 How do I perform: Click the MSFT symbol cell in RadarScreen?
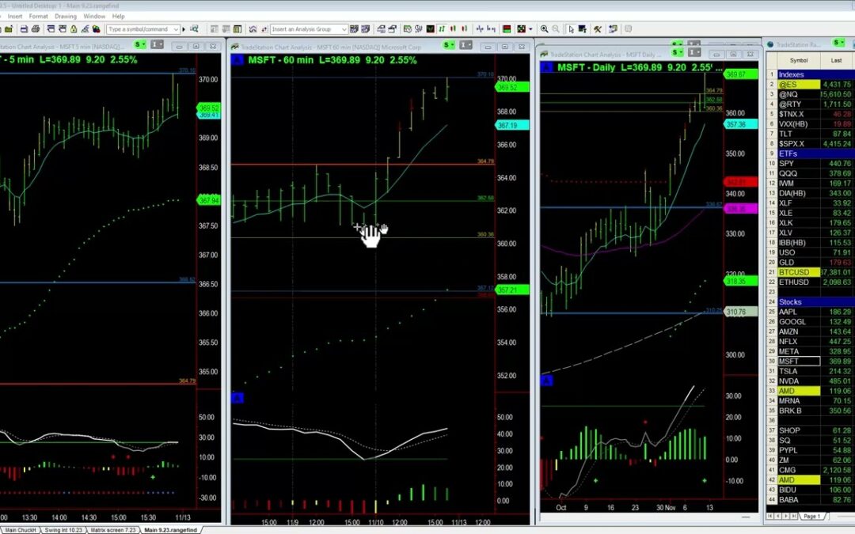[798, 362]
